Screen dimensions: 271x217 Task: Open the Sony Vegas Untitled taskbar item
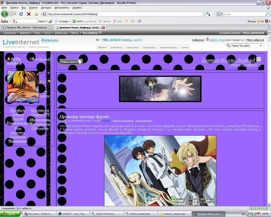point(73,214)
